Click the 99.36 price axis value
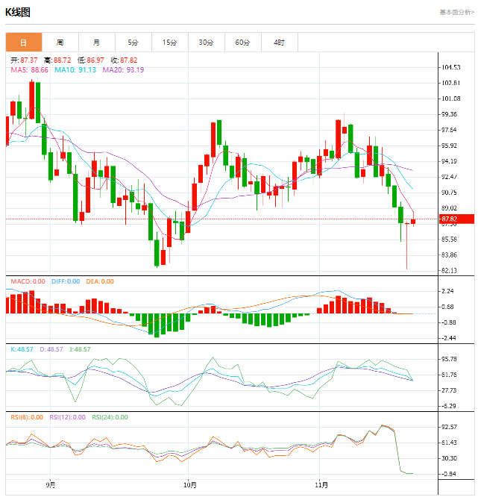This screenshot has height=500, width=478. 449,114
